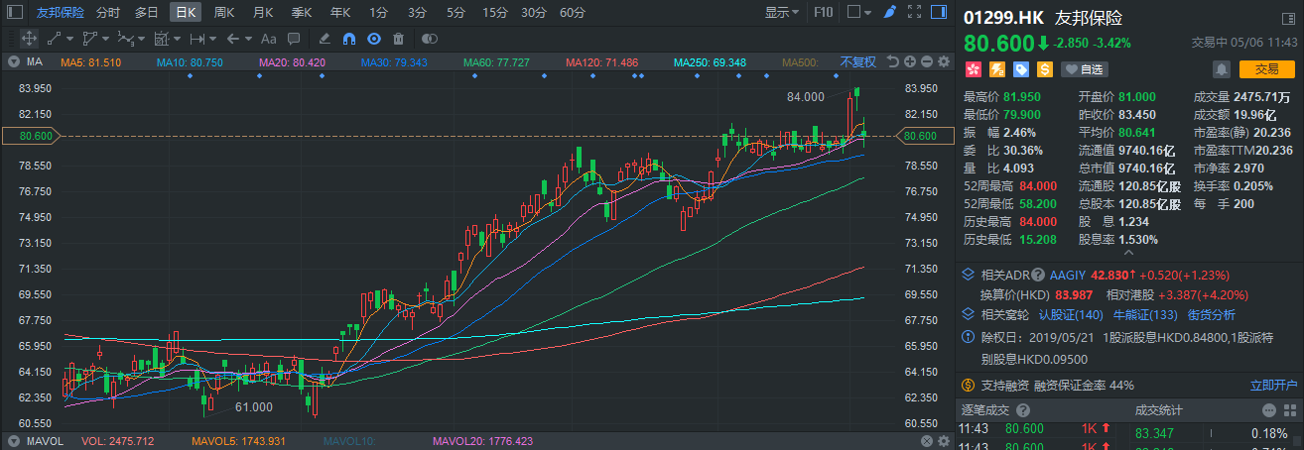The height and width of the screenshot is (450, 1304).
Task: Switch to the 分时 chart tab
Action: coord(108,13)
